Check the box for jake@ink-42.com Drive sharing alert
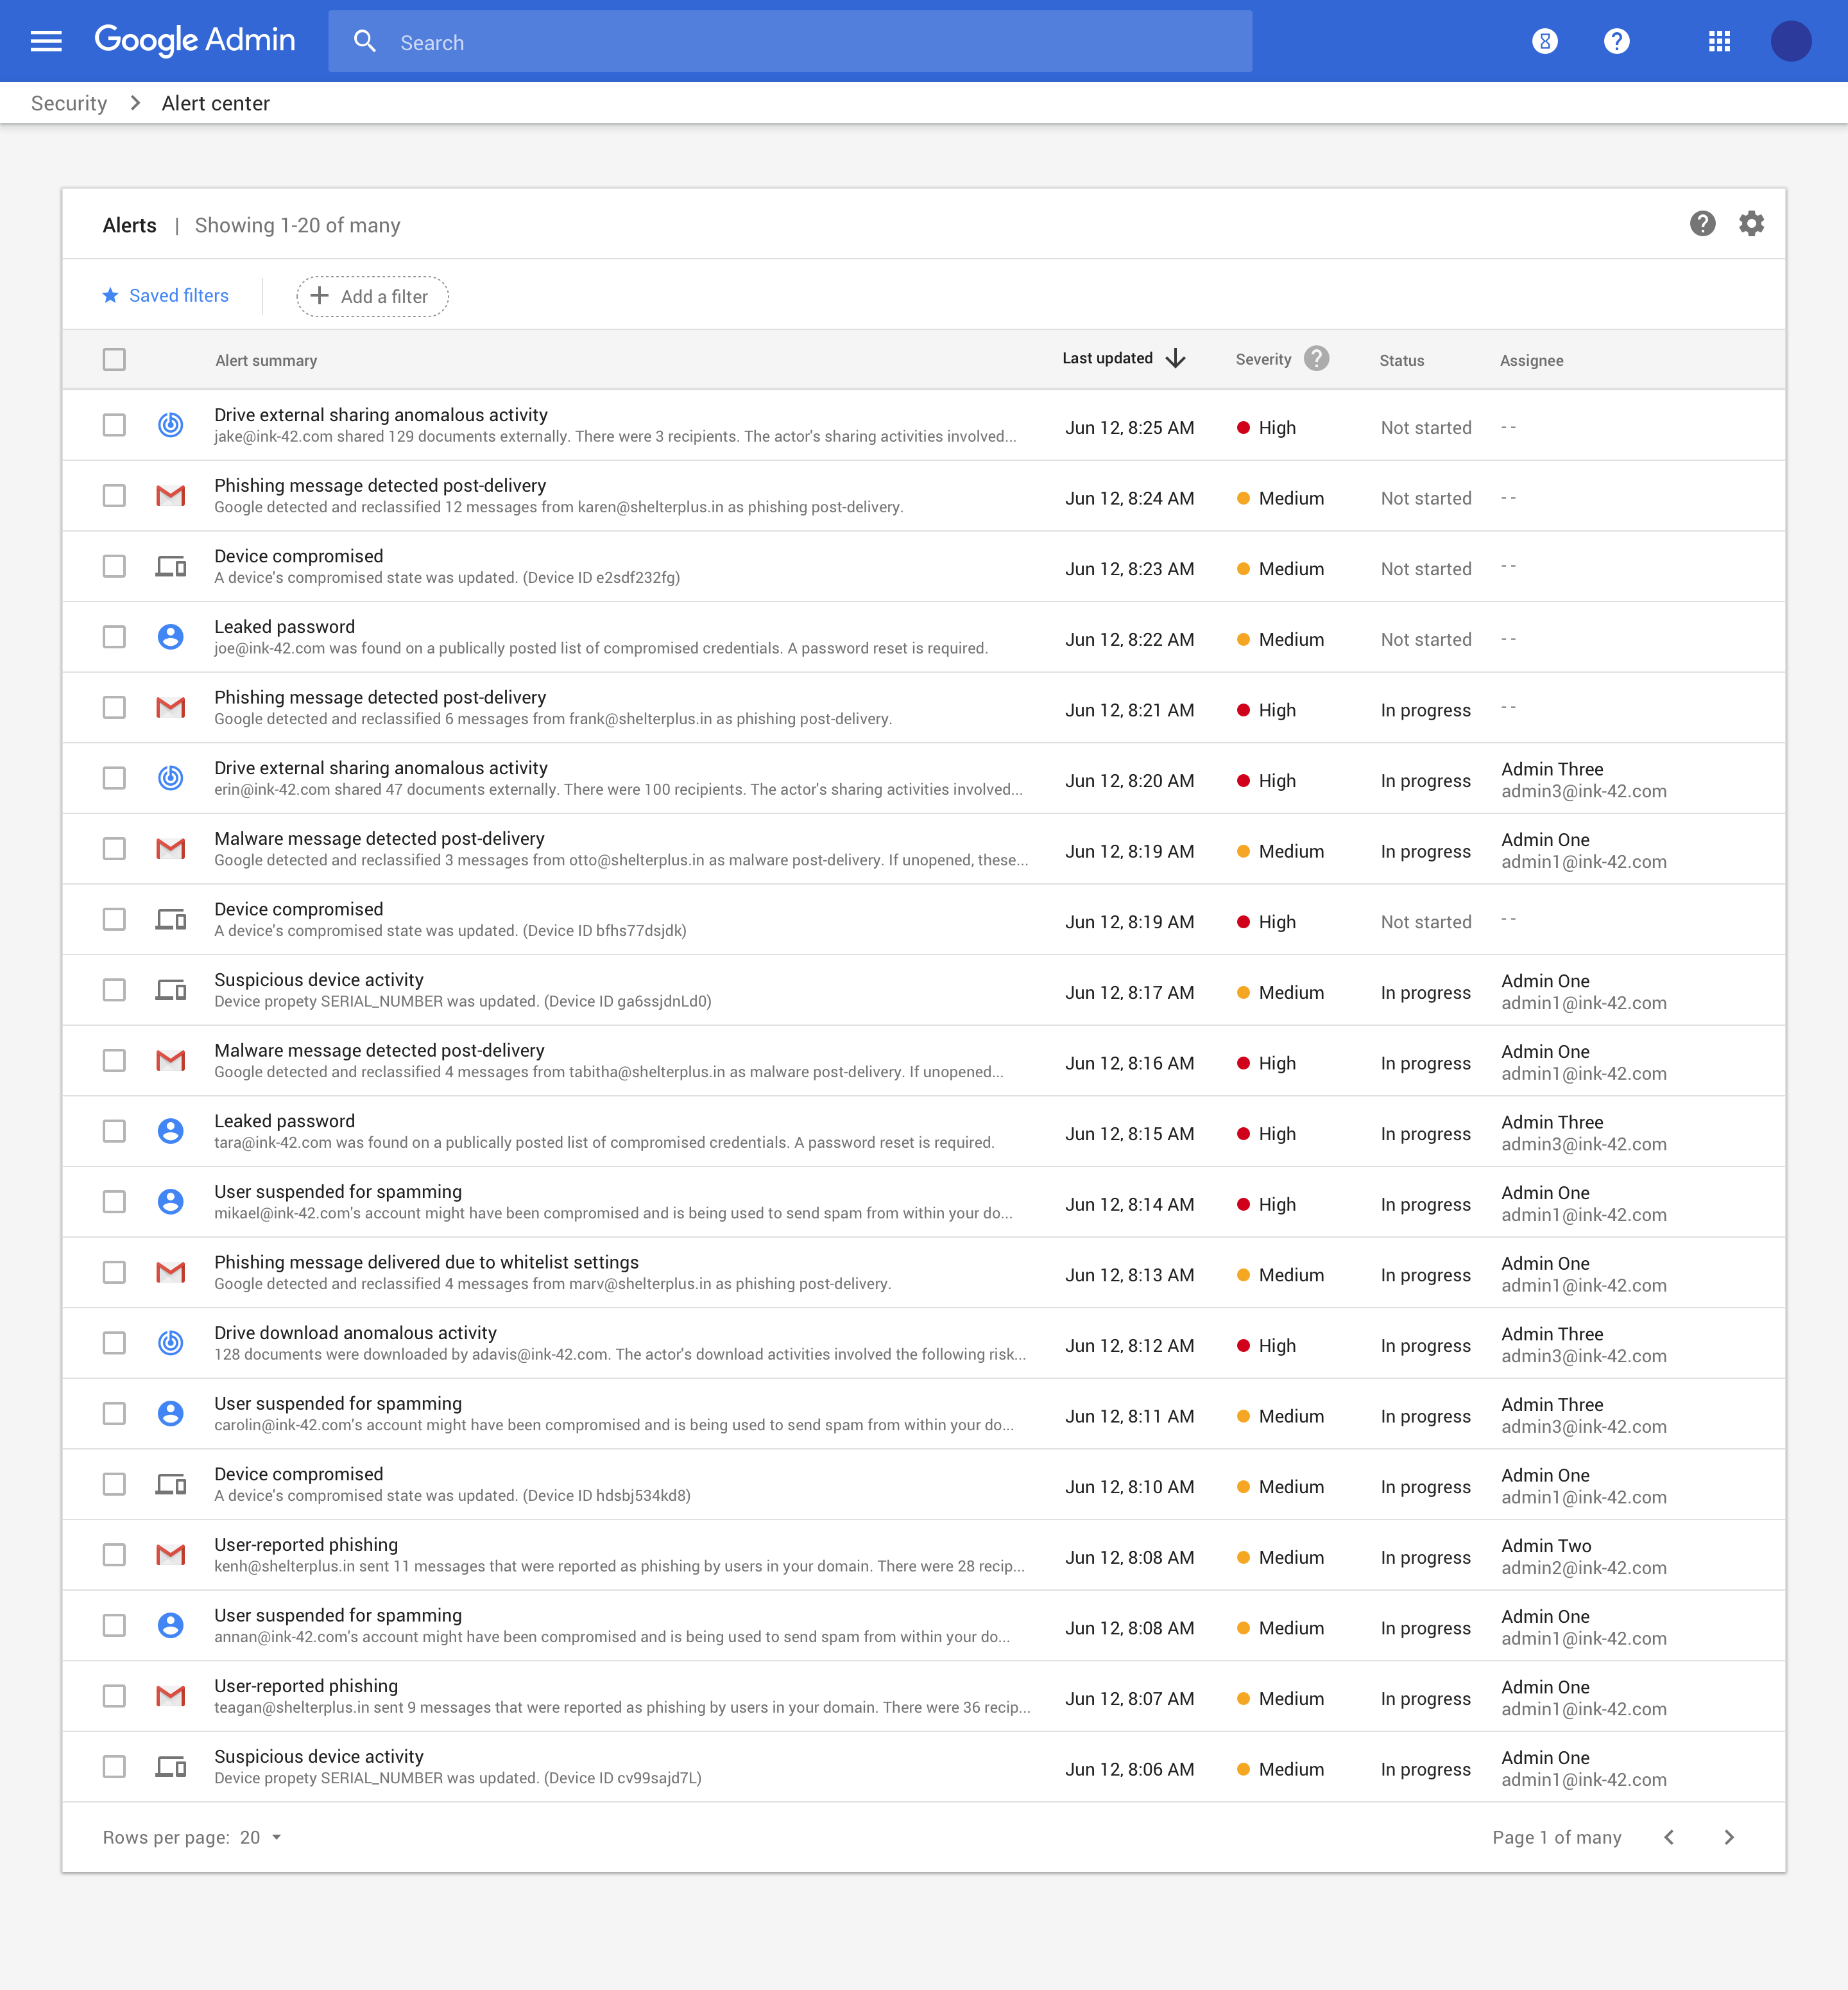The width and height of the screenshot is (1848, 1990). [x=114, y=425]
